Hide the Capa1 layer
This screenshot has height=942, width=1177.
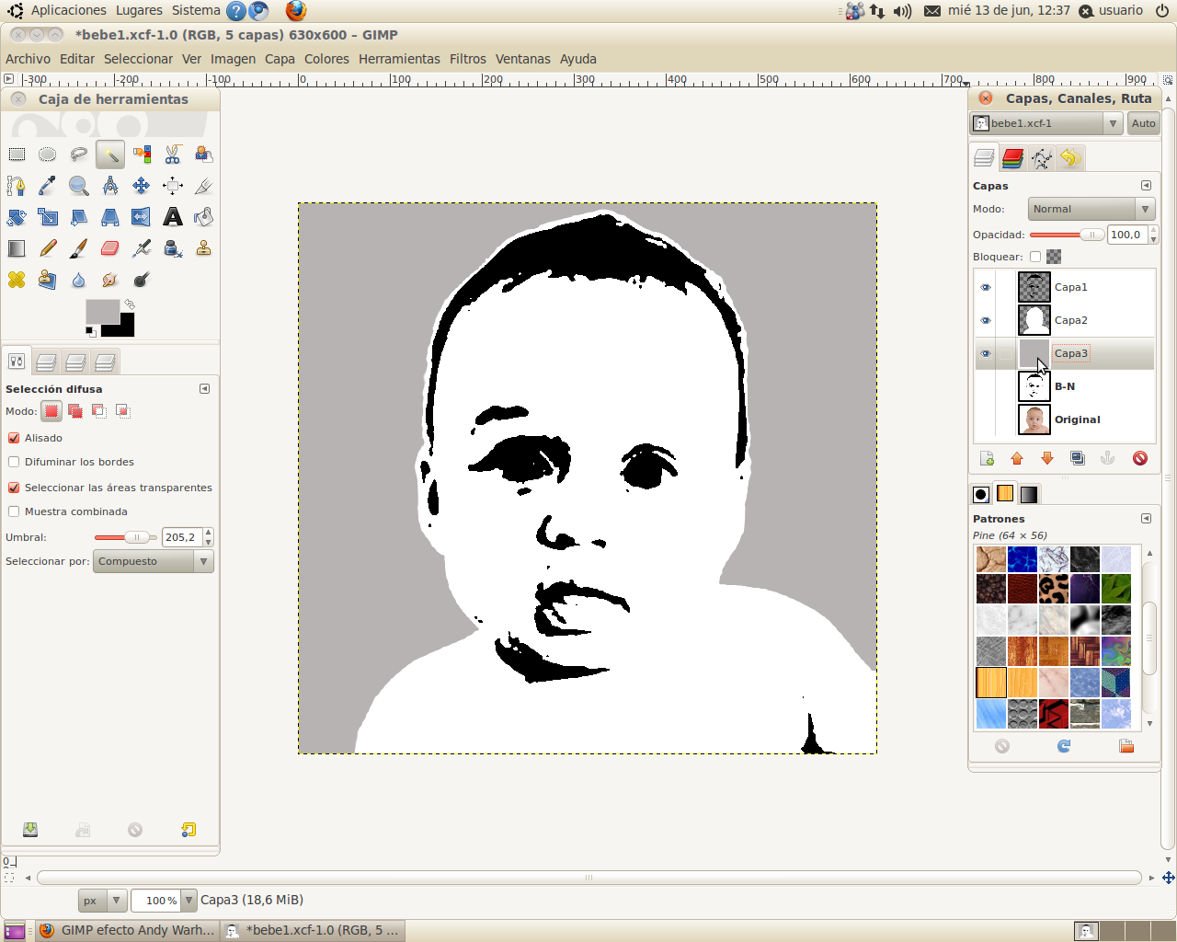(x=985, y=287)
